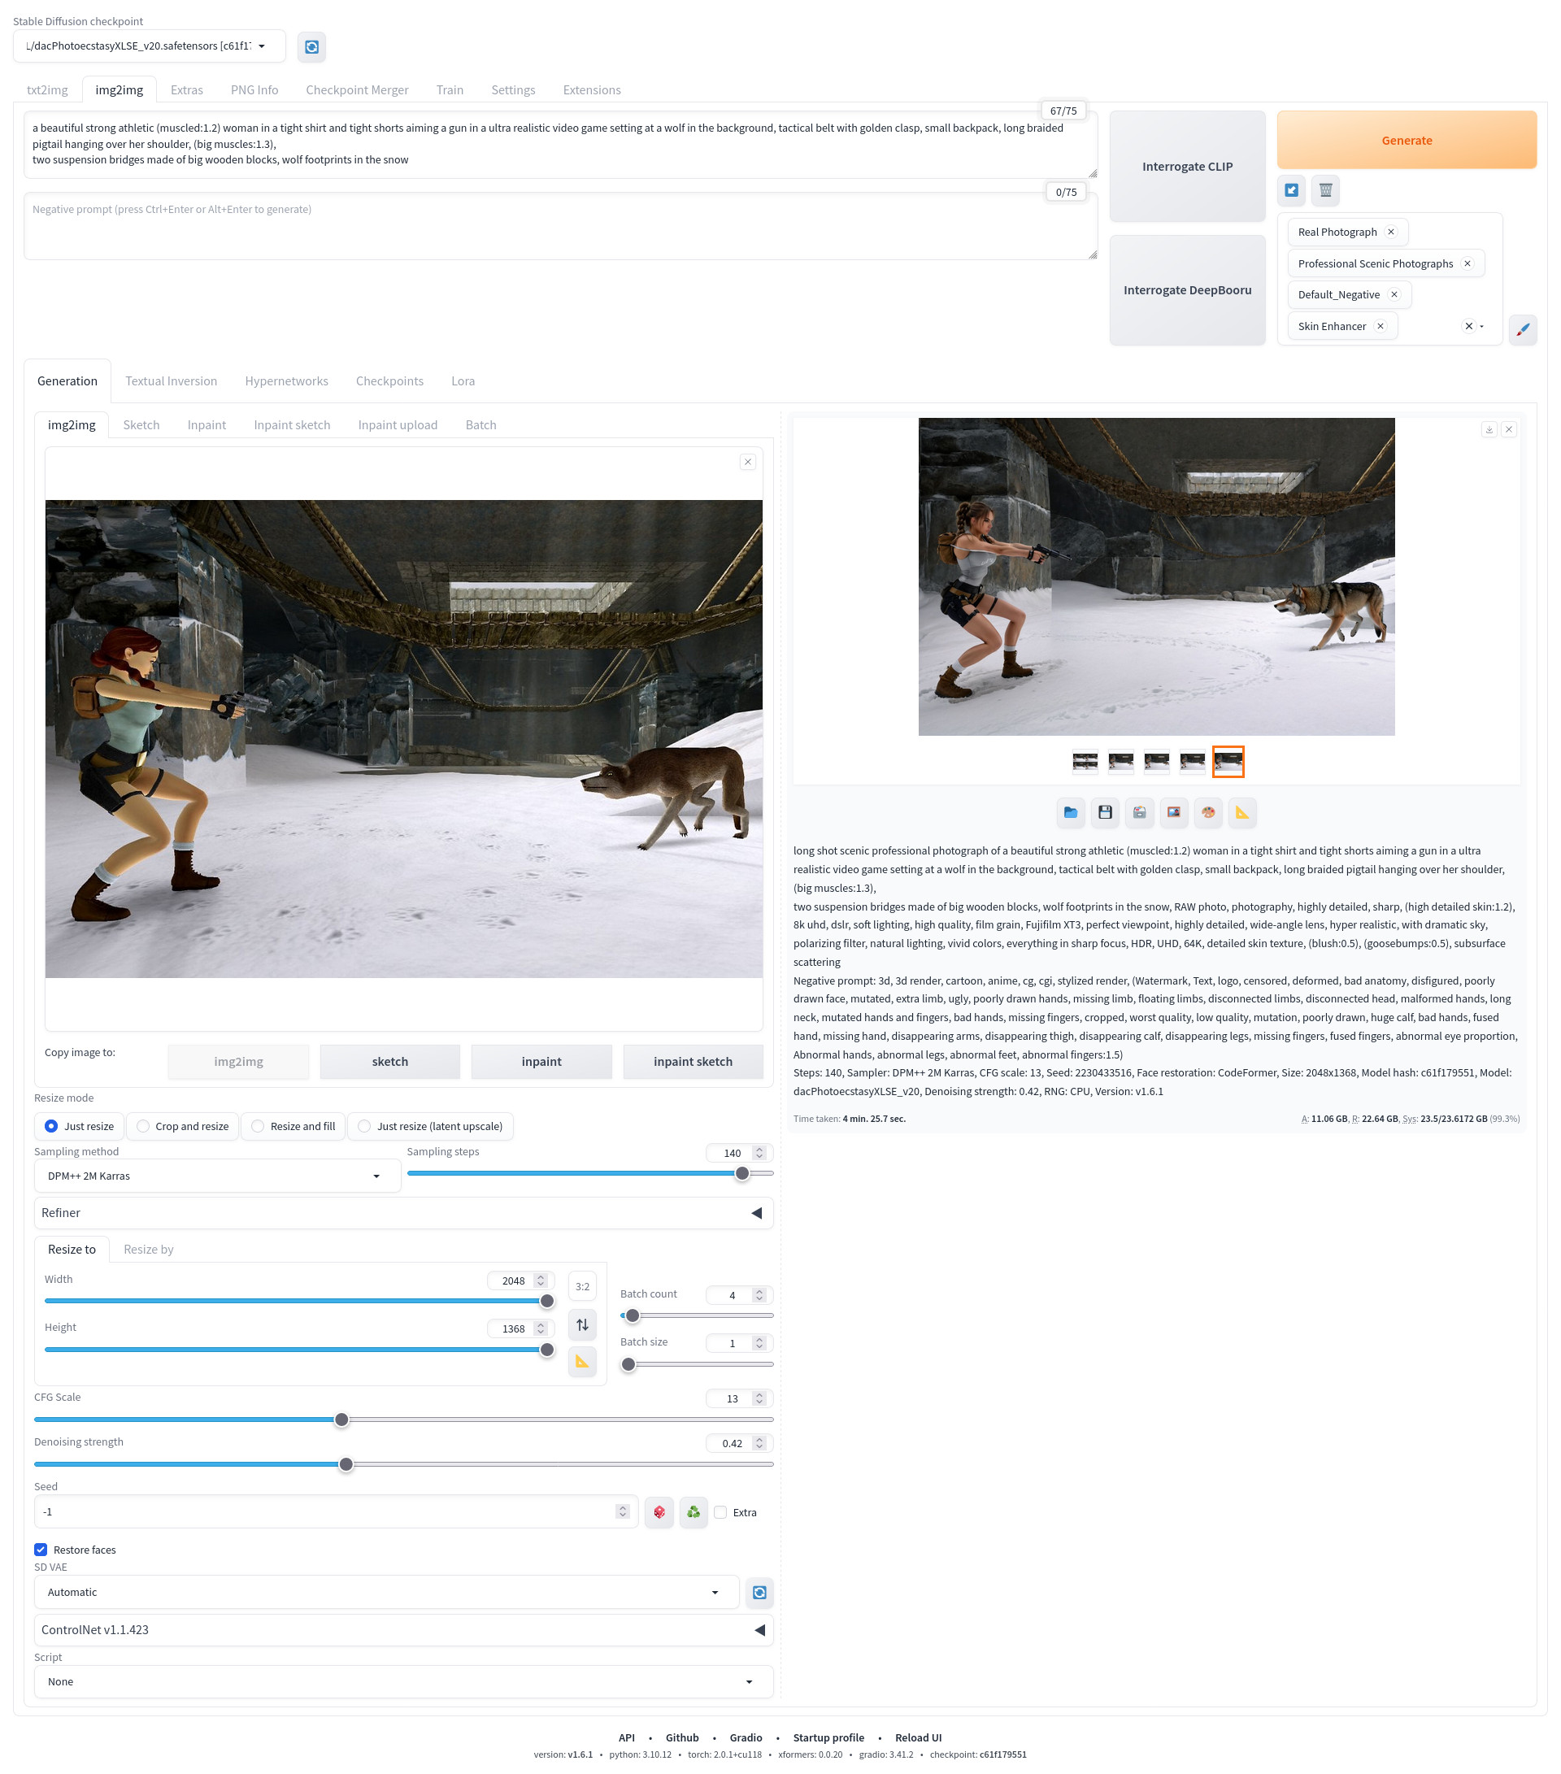The image size is (1561, 1774).
Task: Open the Sampling method dropdown
Action: (x=217, y=1176)
